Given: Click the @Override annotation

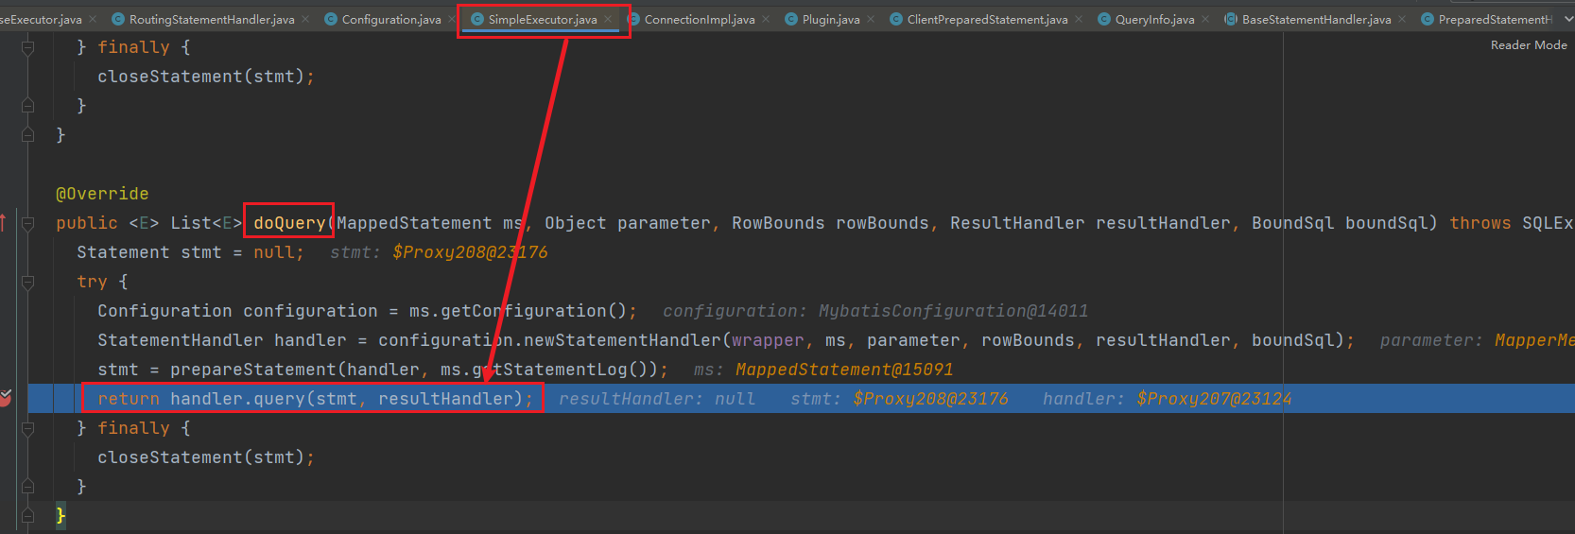Looking at the screenshot, I should click(102, 194).
